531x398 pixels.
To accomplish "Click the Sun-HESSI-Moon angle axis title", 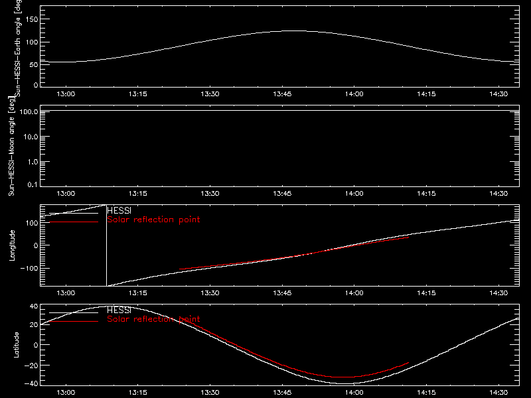I will [11, 146].
